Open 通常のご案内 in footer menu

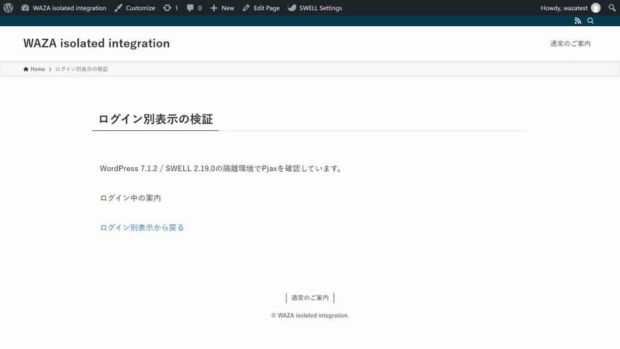click(x=310, y=298)
